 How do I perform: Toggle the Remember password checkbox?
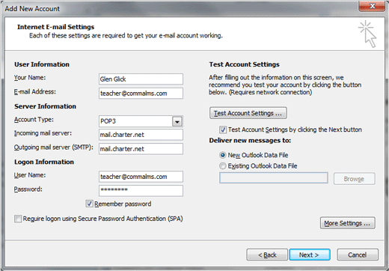click(x=89, y=204)
